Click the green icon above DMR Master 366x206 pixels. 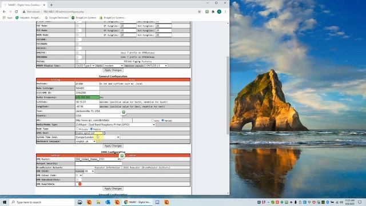(122, 155)
